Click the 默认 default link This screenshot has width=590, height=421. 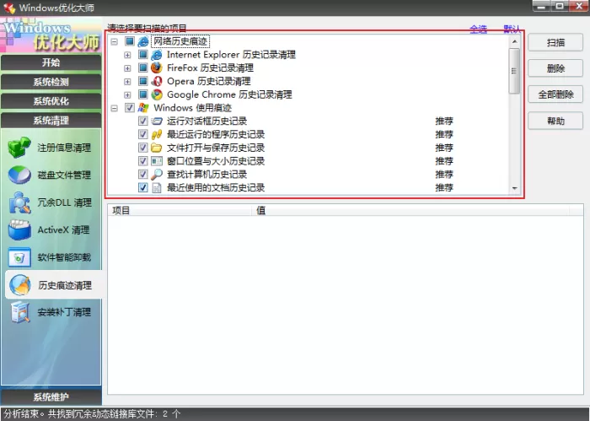[x=512, y=29]
